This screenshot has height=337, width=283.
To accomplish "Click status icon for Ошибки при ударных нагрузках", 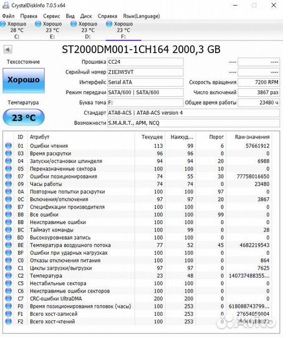I will coord(9,253).
